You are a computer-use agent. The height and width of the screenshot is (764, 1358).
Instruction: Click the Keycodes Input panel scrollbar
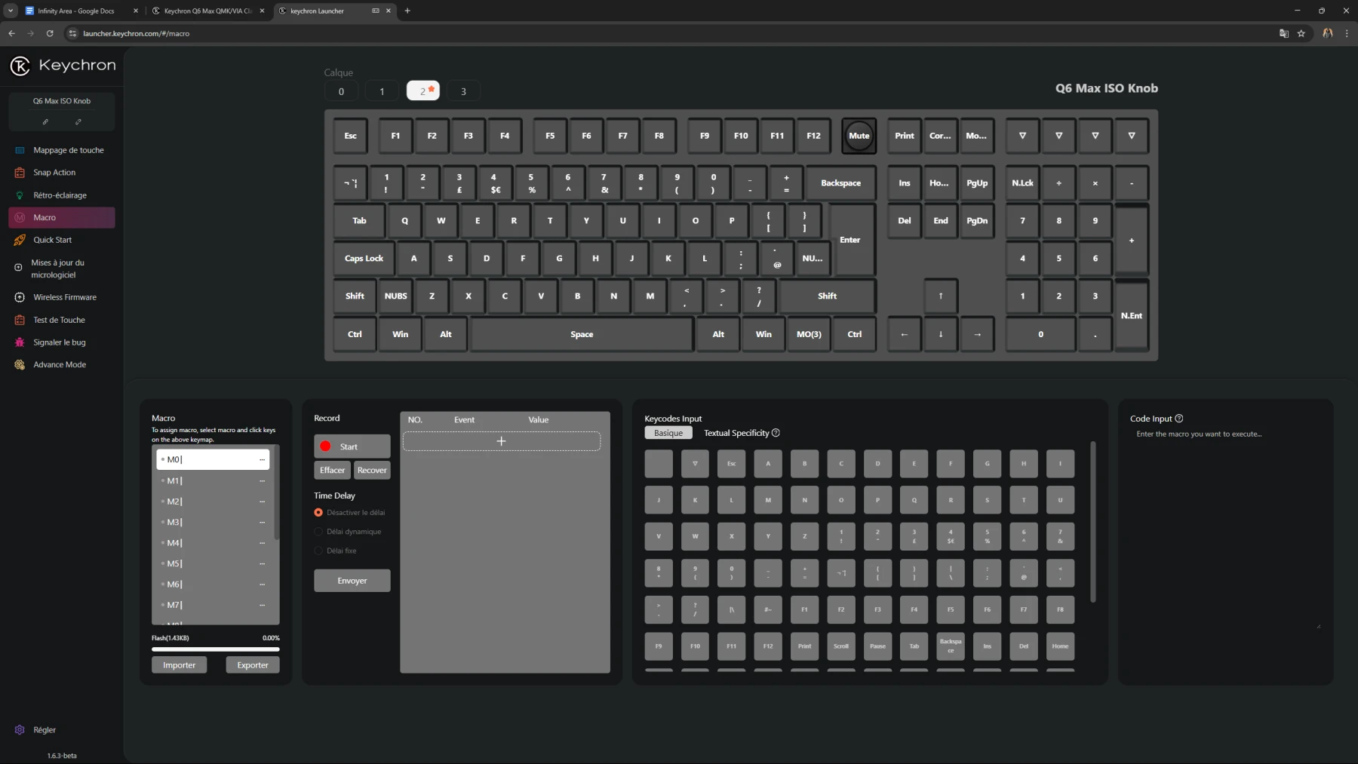click(1093, 522)
